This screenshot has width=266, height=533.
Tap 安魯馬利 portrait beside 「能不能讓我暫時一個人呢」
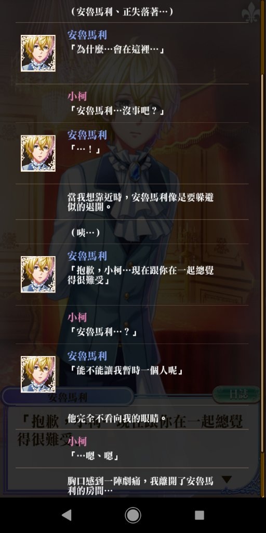(38, 374)
